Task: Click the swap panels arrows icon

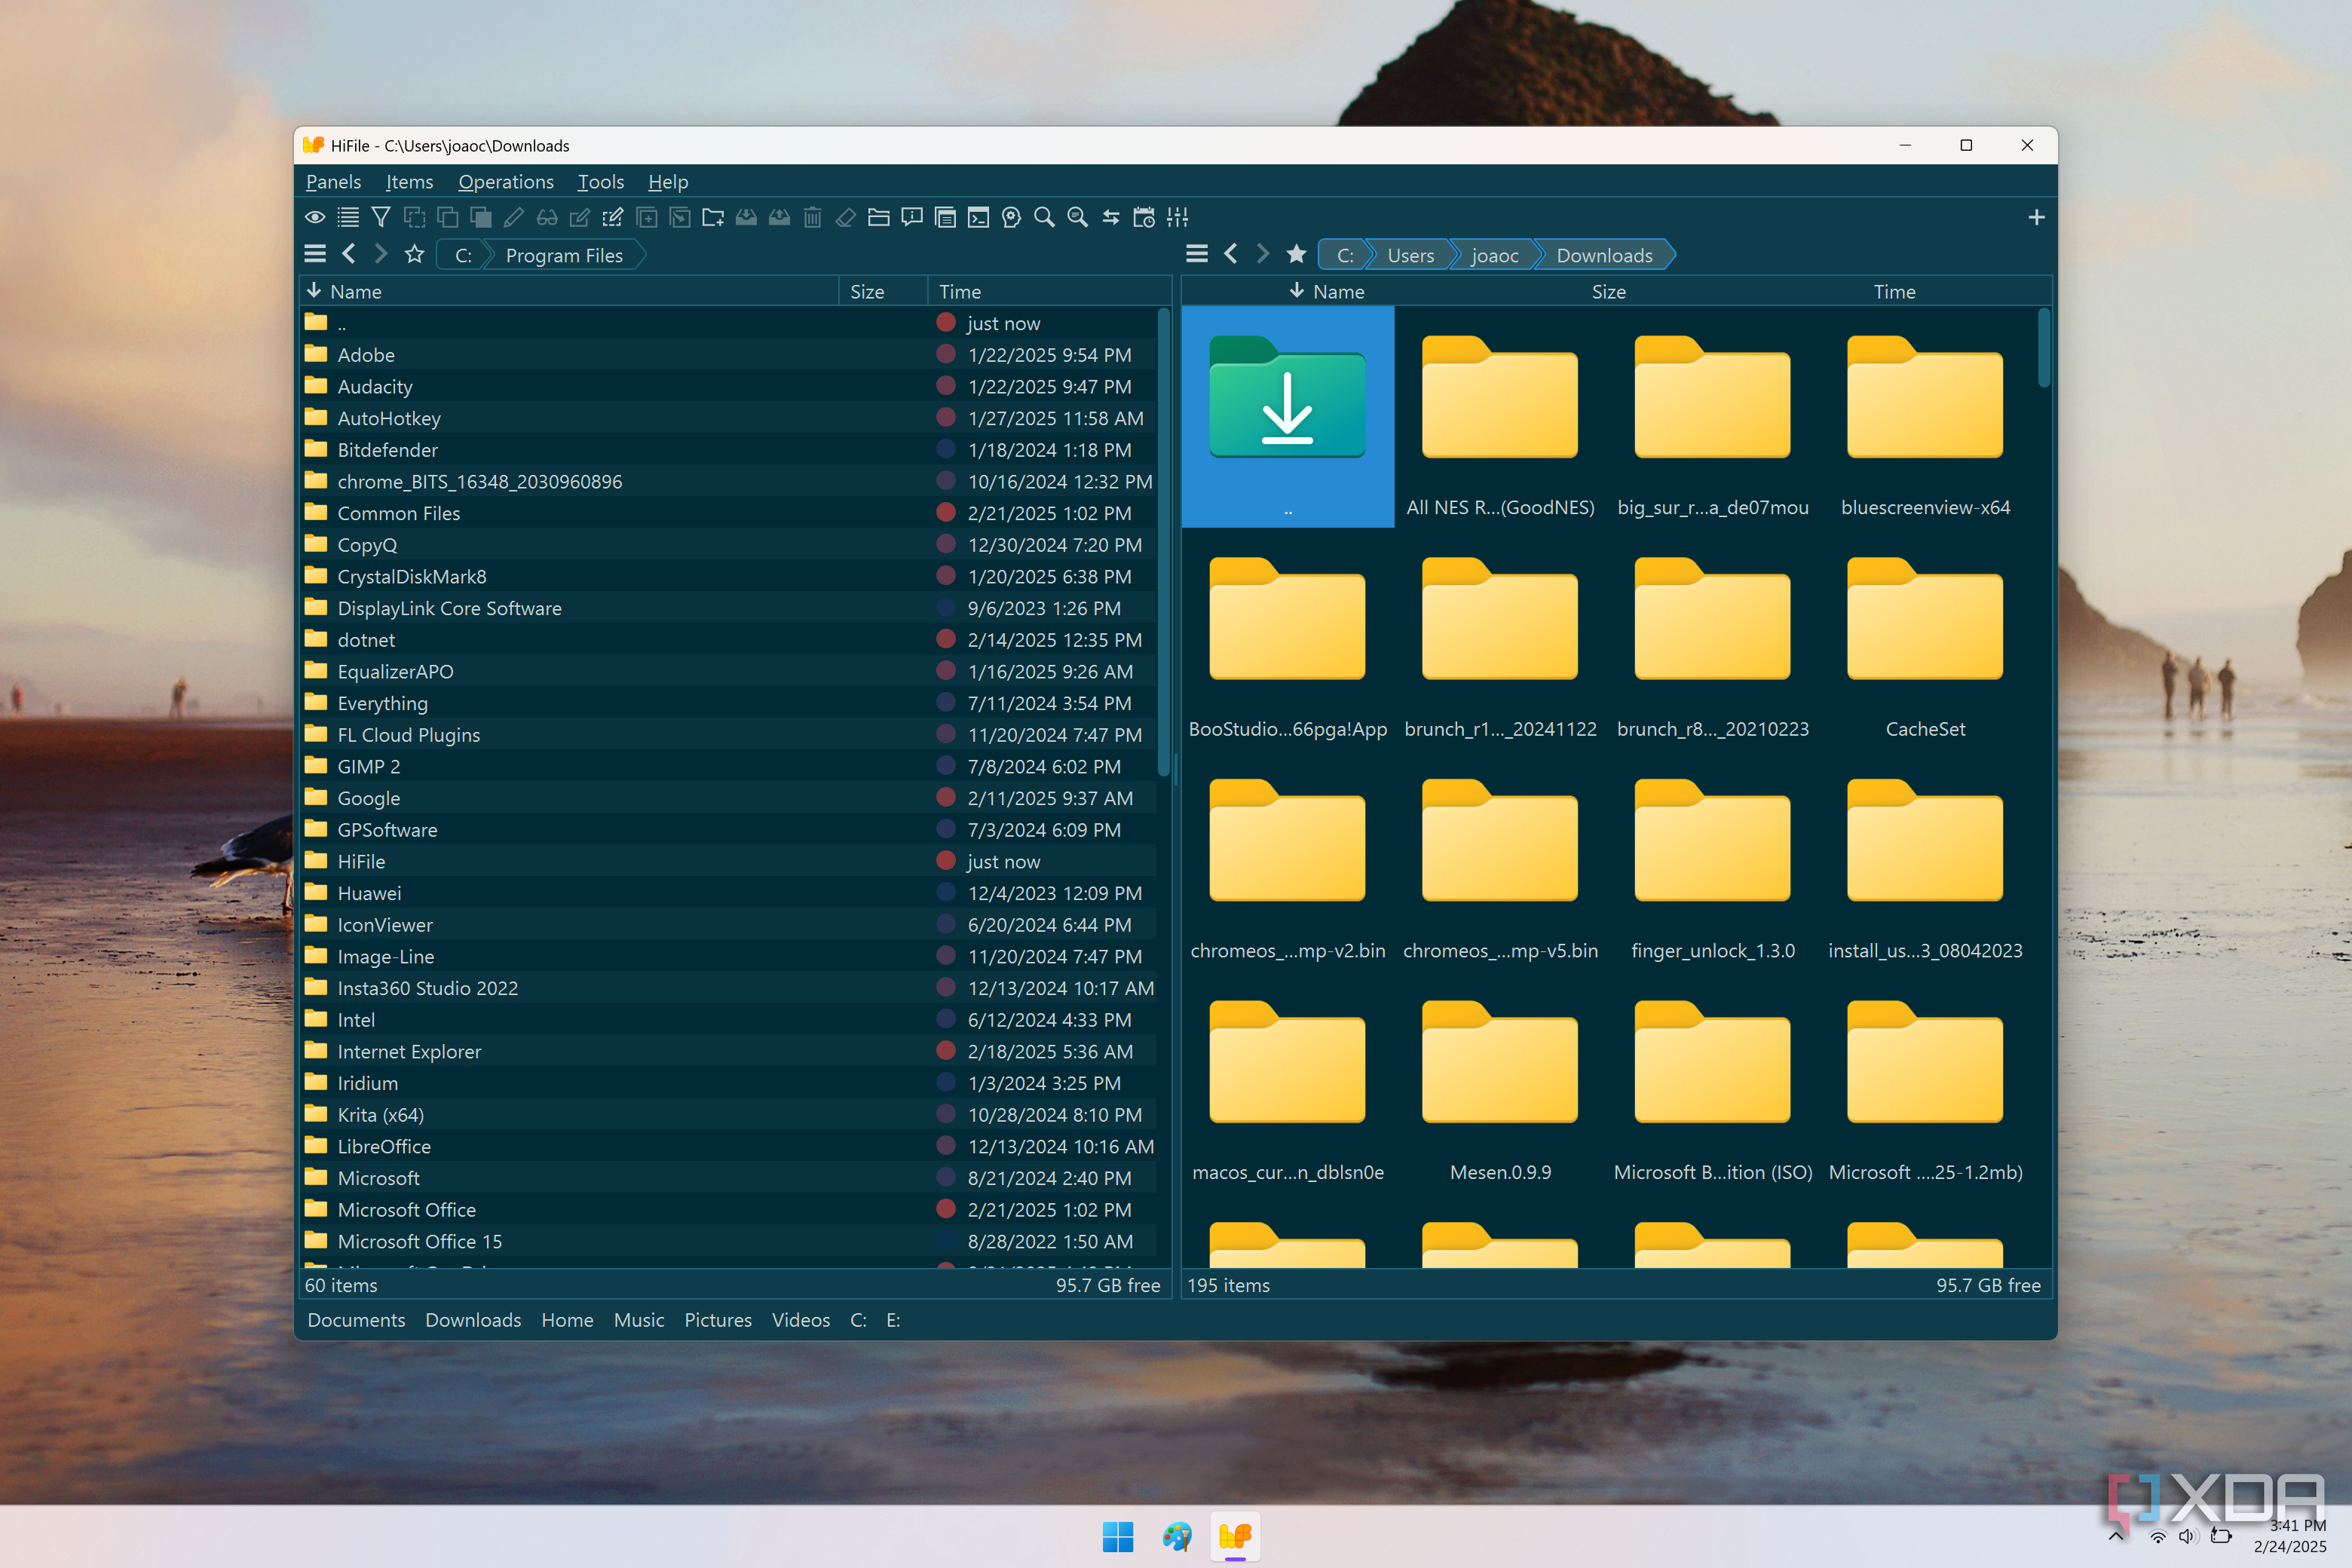Action: (x=1111, y=217)
